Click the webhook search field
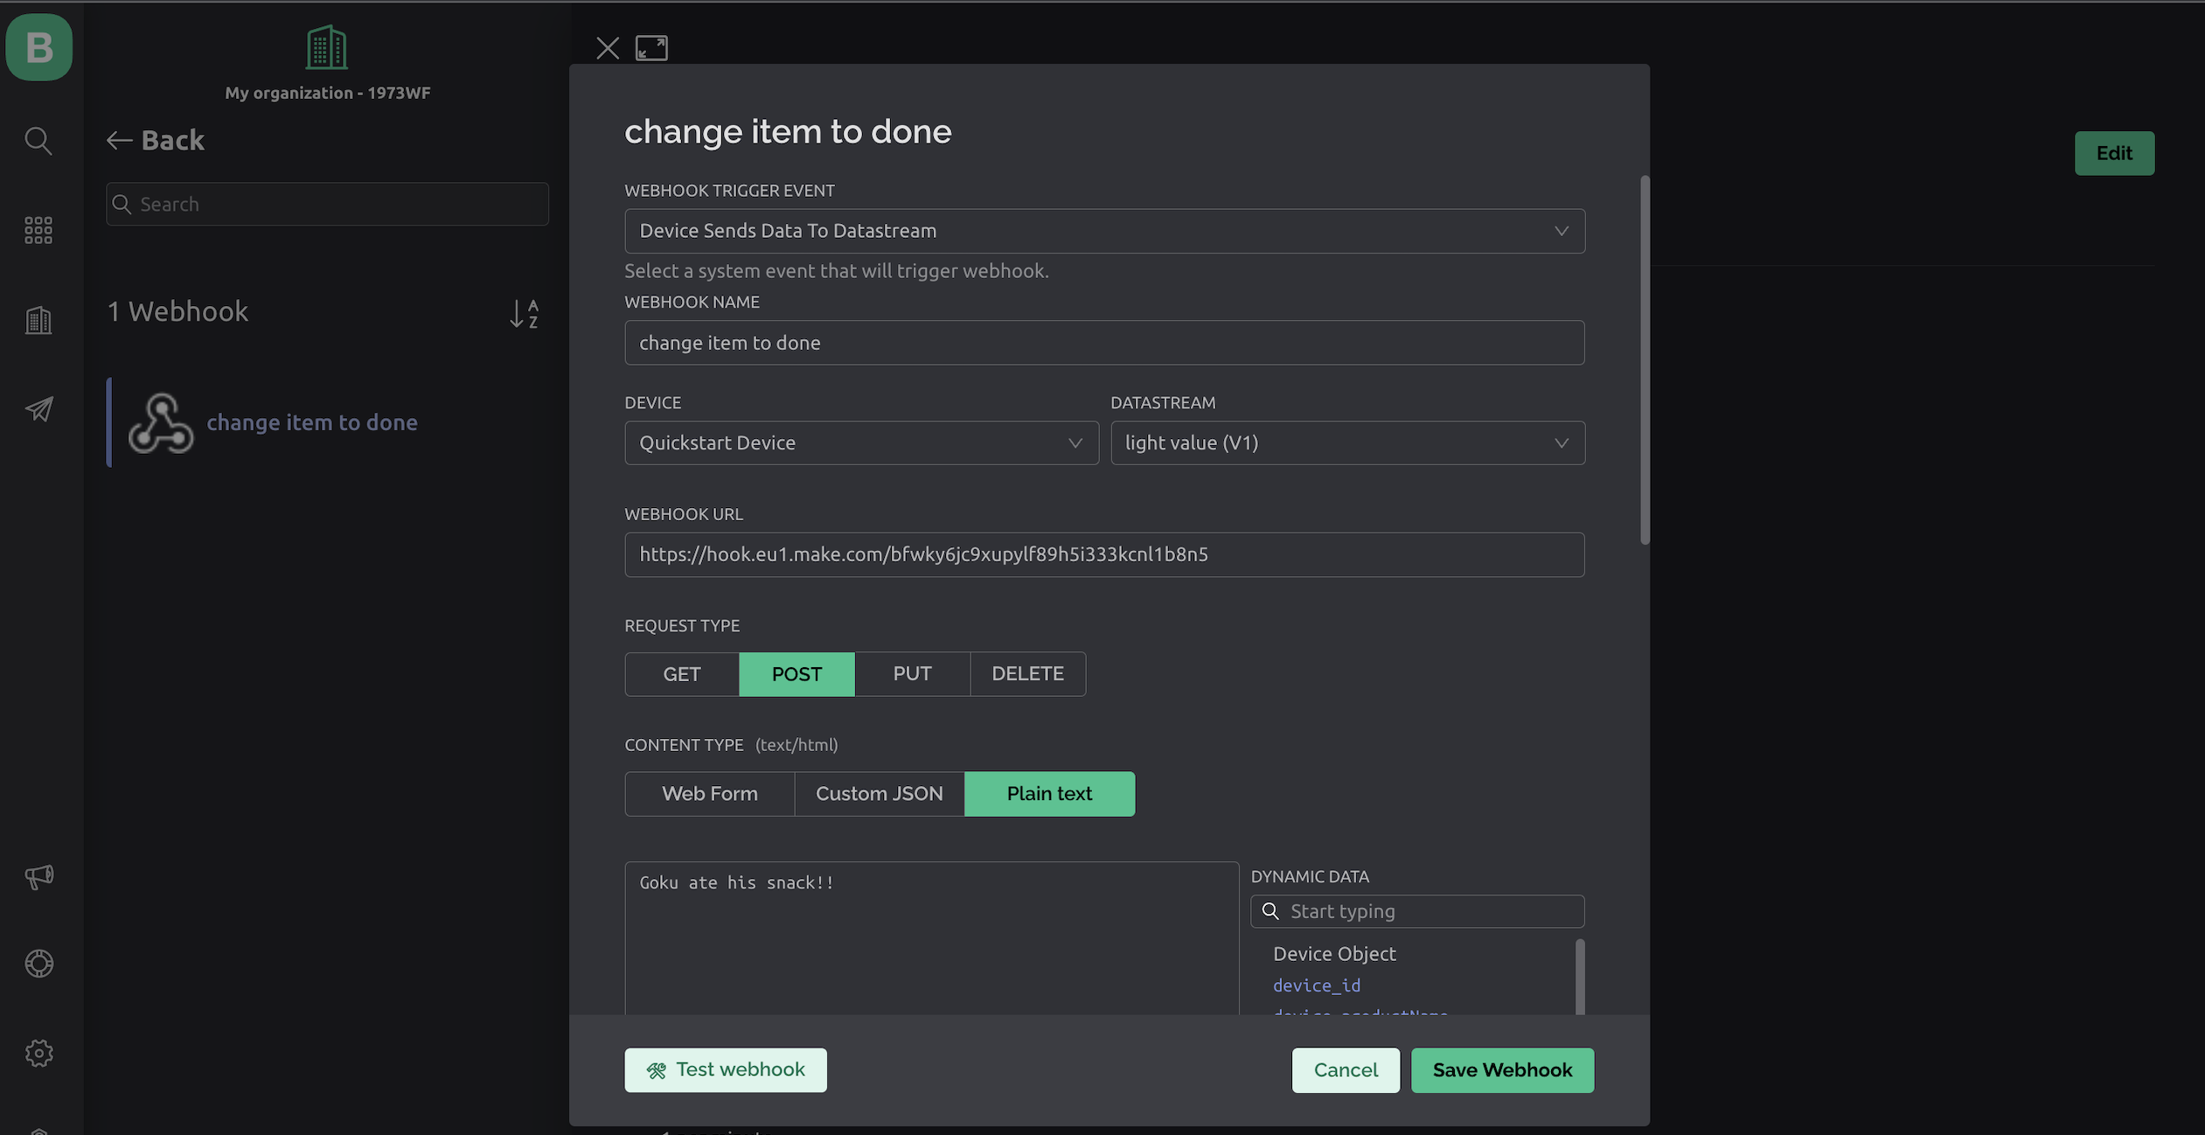2205x1135 pixels. [x=328, y=204]
